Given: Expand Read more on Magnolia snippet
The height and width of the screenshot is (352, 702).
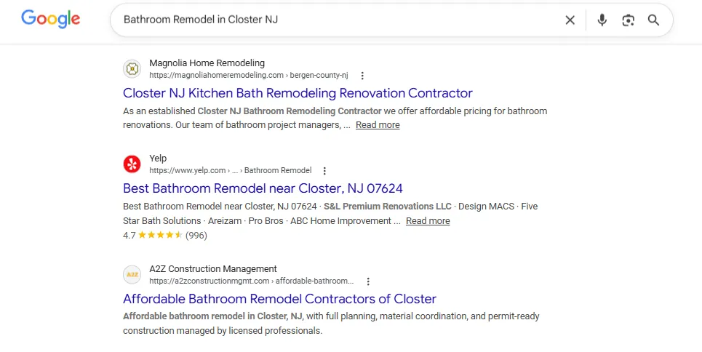Looking at the screenshot, I should [378, 125].
